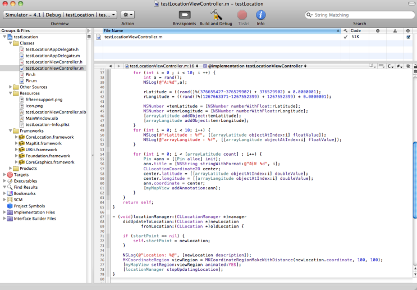Select fifteensupport.png resource
This screenshot has width=417, height=290.
point(44,99)
